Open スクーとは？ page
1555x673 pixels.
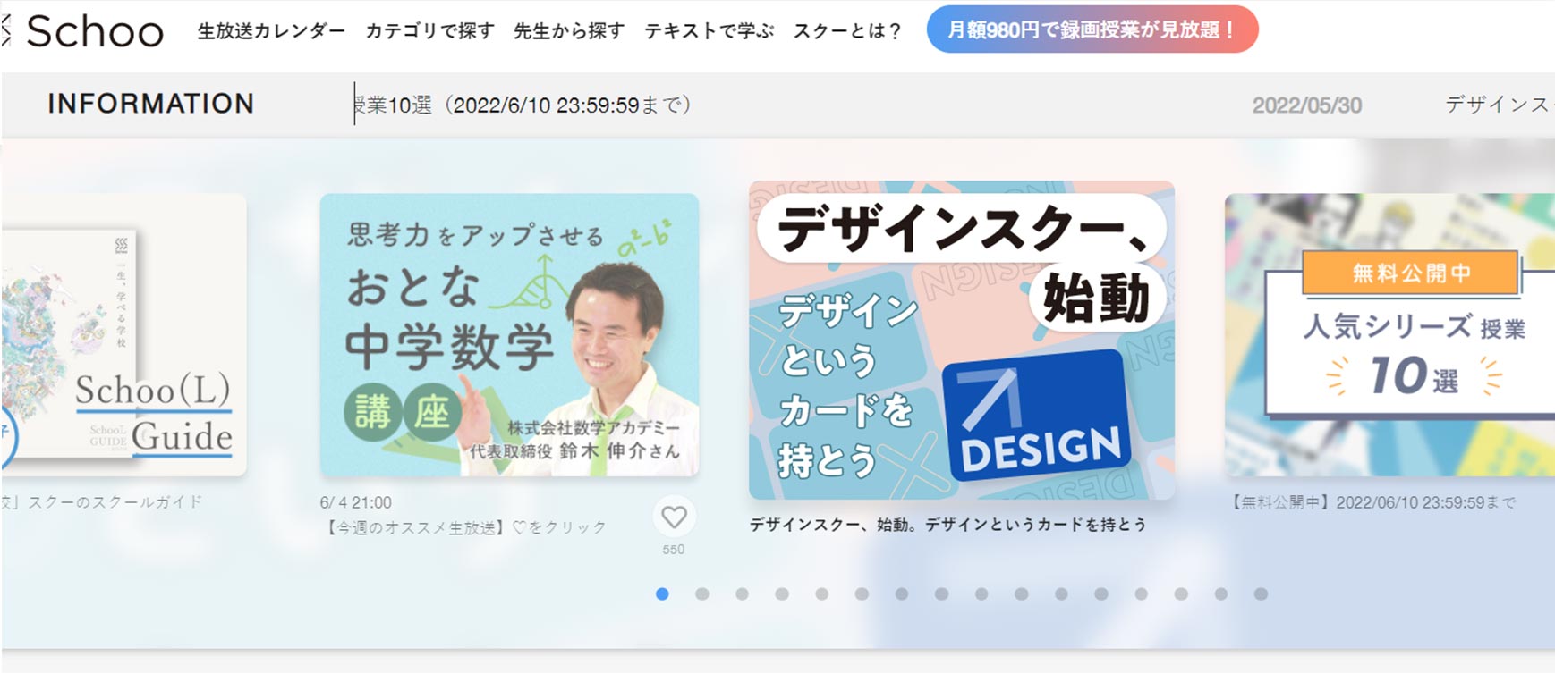(846, 31)
